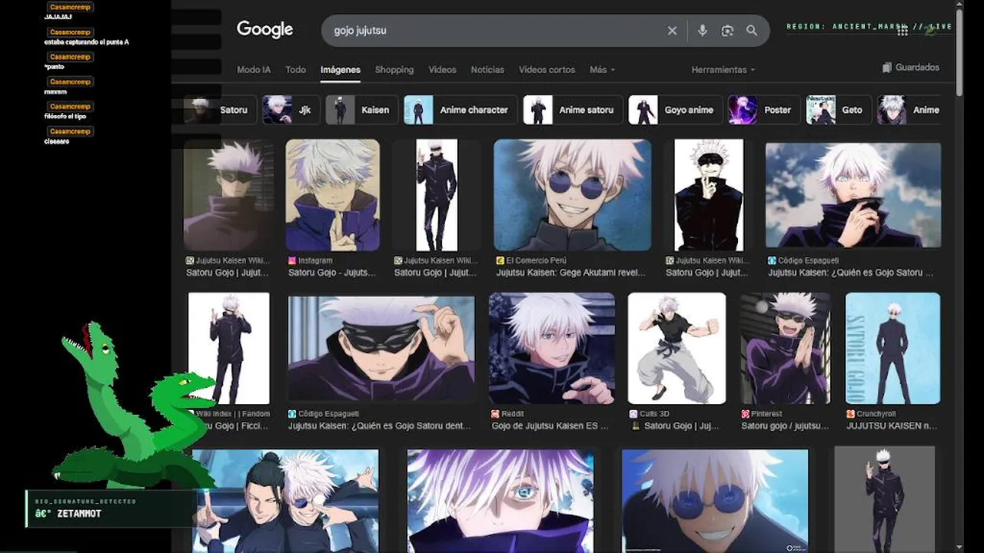Open the Pinterest Satoru gojo image
Screen dimensions: 984x553
click(786, 348)
